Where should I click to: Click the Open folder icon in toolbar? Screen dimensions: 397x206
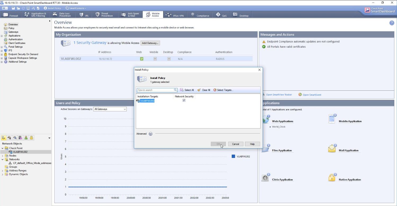(x=19, y=8)
